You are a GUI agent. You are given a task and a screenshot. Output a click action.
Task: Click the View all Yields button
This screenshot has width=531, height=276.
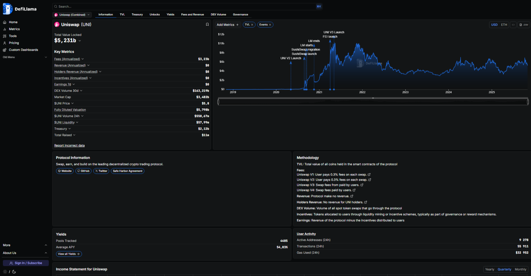click(x=69, y=254)
